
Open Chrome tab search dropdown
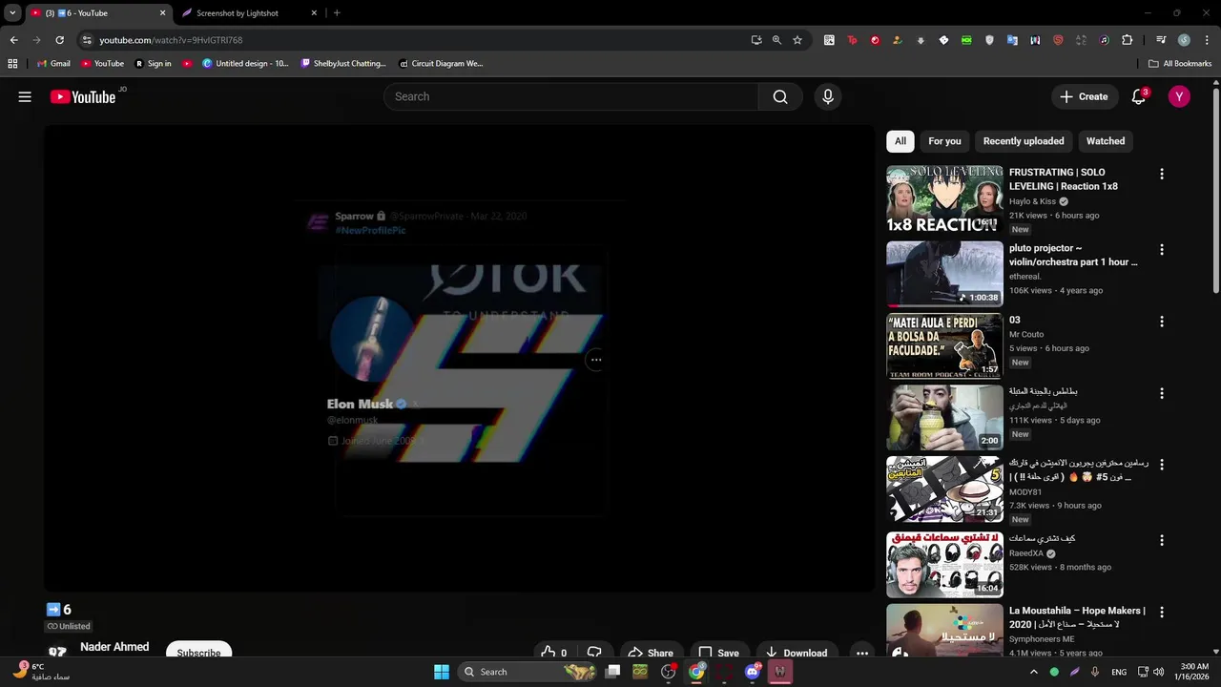pos(12,12)
